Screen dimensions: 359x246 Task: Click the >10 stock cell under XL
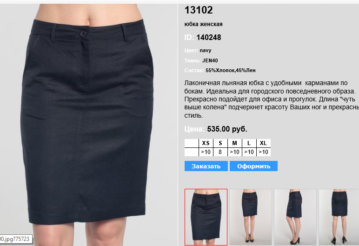pyautogui.click(x=264, y=152)
